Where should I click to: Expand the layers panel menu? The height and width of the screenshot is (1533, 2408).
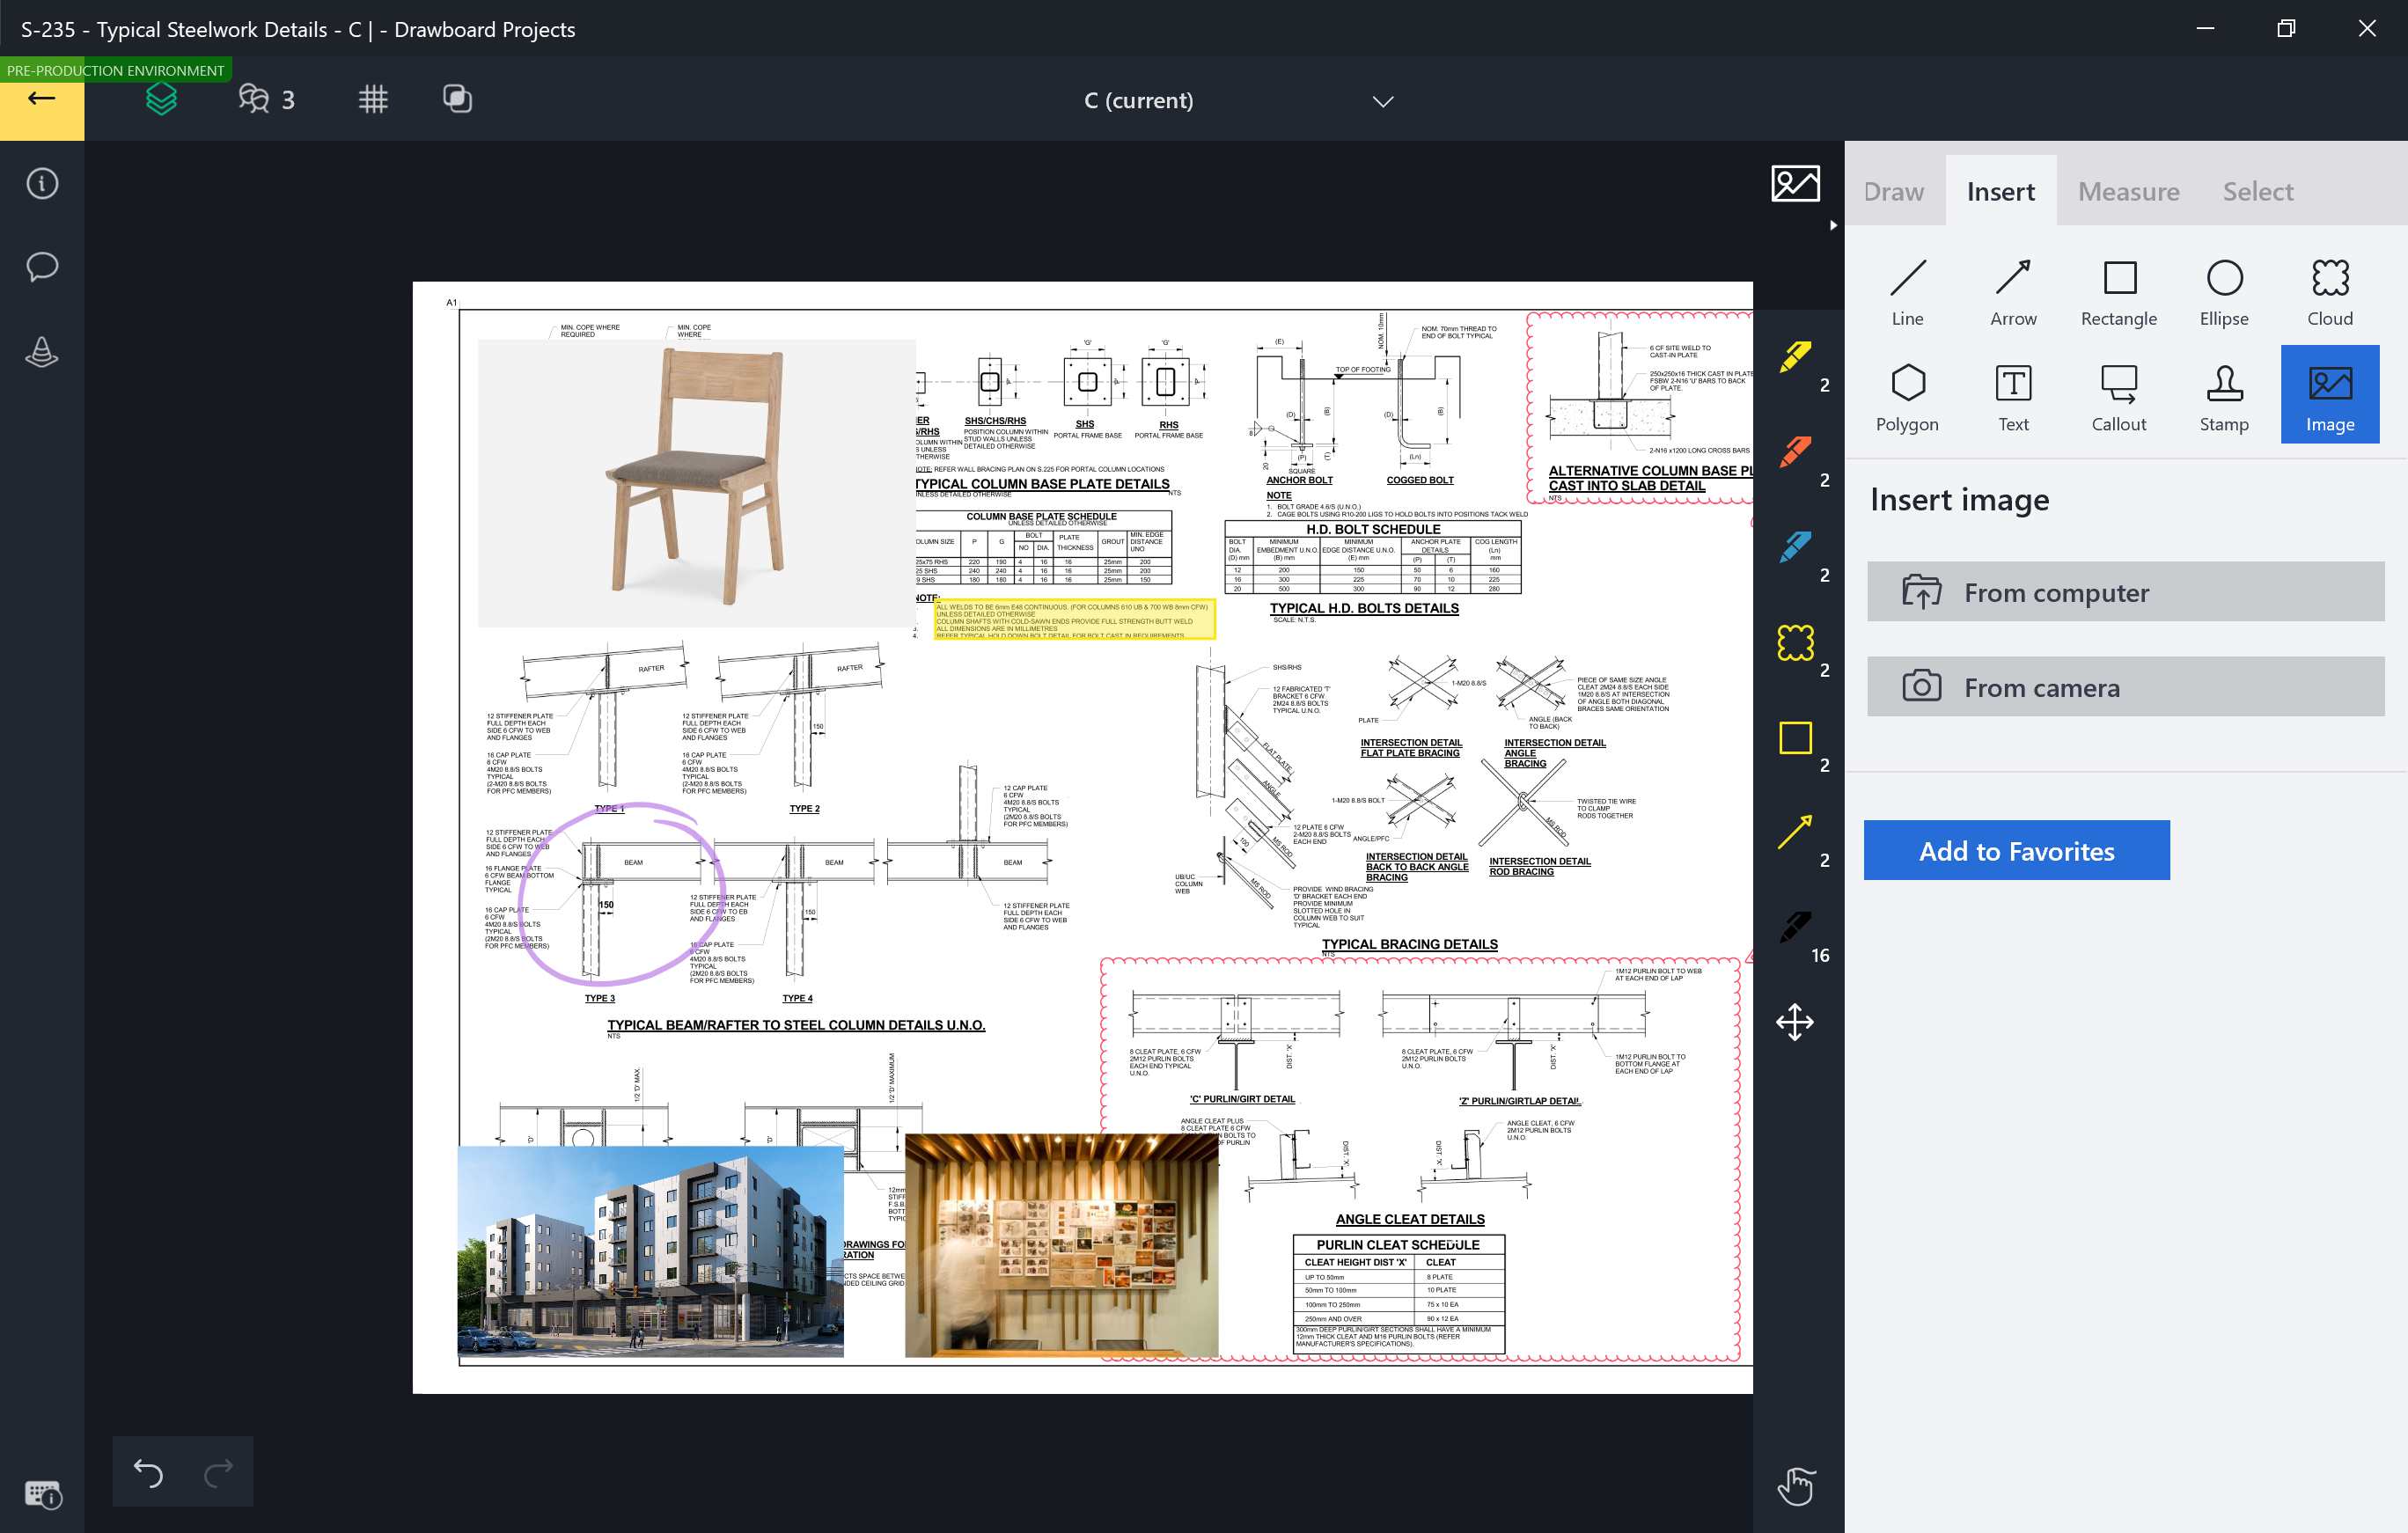[163, 99]
